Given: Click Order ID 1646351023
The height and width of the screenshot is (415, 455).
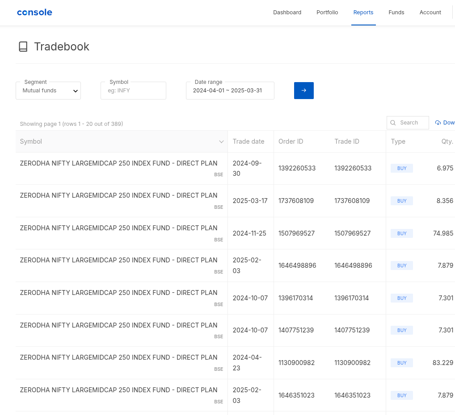Looking at the screenshot, I should (x=296, y=395).
